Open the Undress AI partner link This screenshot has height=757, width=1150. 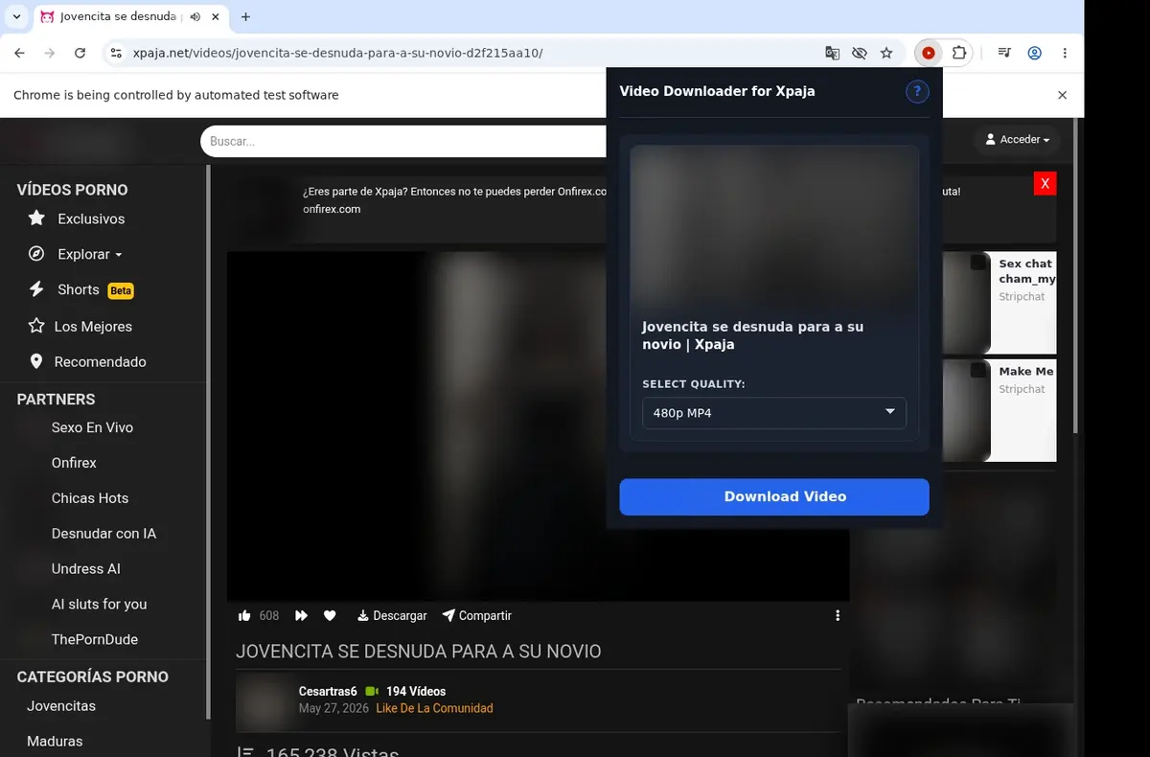86,568
